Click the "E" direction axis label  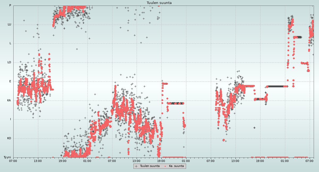pos(10,82)
